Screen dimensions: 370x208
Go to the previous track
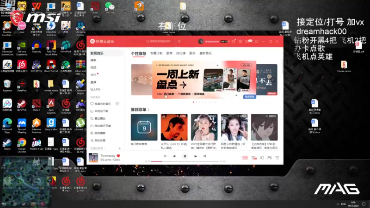coord(174,156)
